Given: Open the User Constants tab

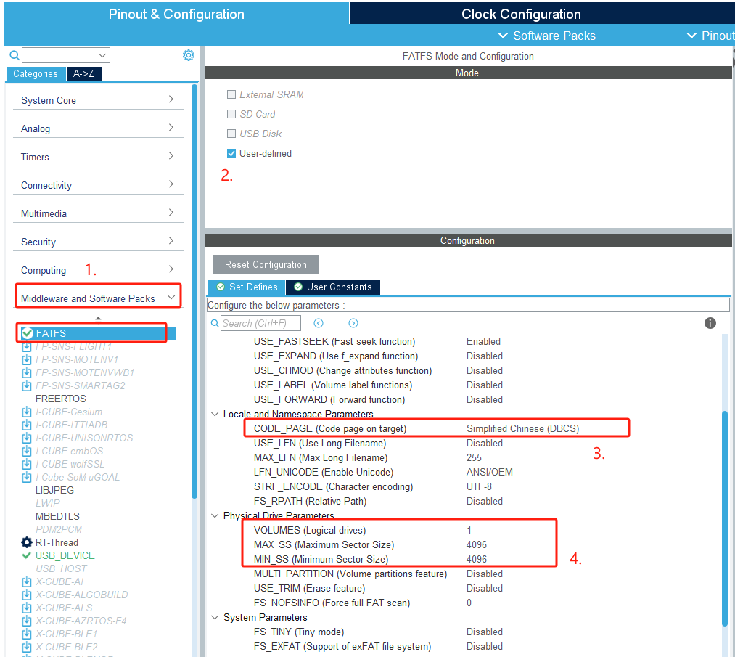Looking at the screenshot, I should pos(333,287).
